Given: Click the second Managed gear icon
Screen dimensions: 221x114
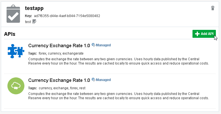Looking at the screenshot, I should (x=93, y=80).
